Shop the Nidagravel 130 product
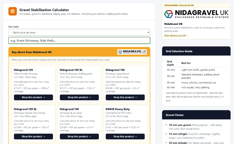Viewport: 234px width, 144px height. (x=125, y=97)
